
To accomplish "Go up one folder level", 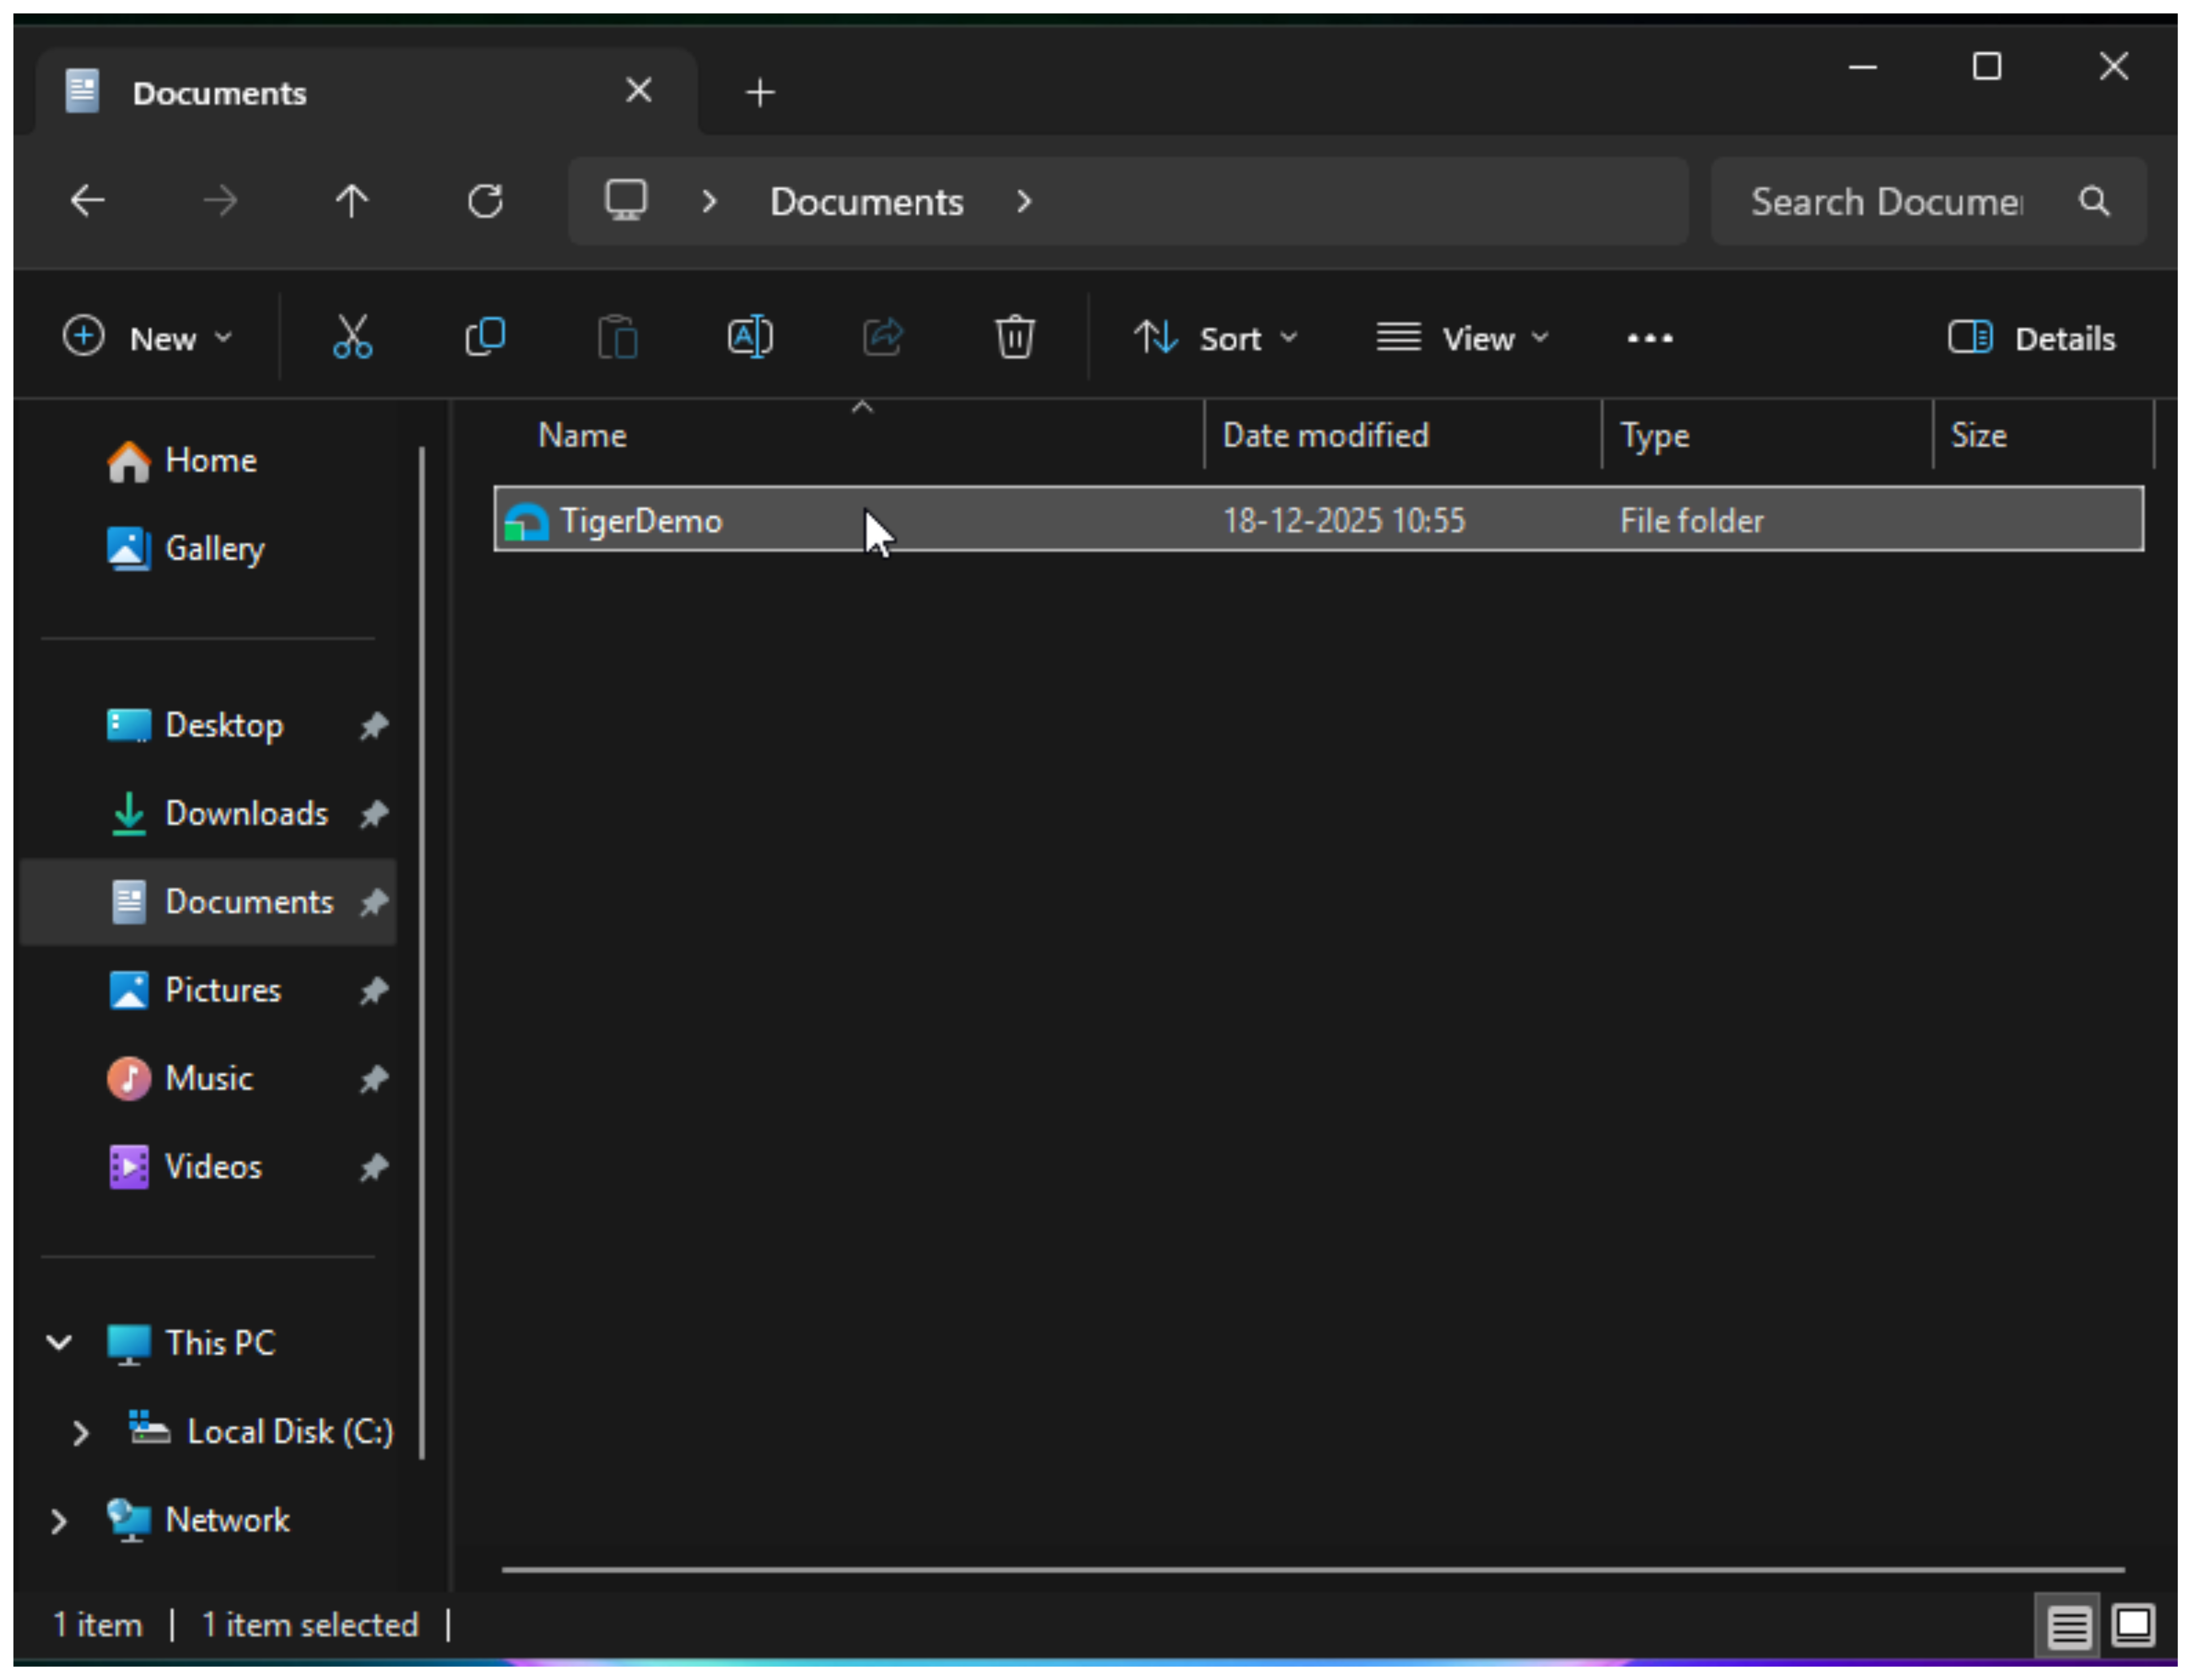I will (x=351, y=202).
